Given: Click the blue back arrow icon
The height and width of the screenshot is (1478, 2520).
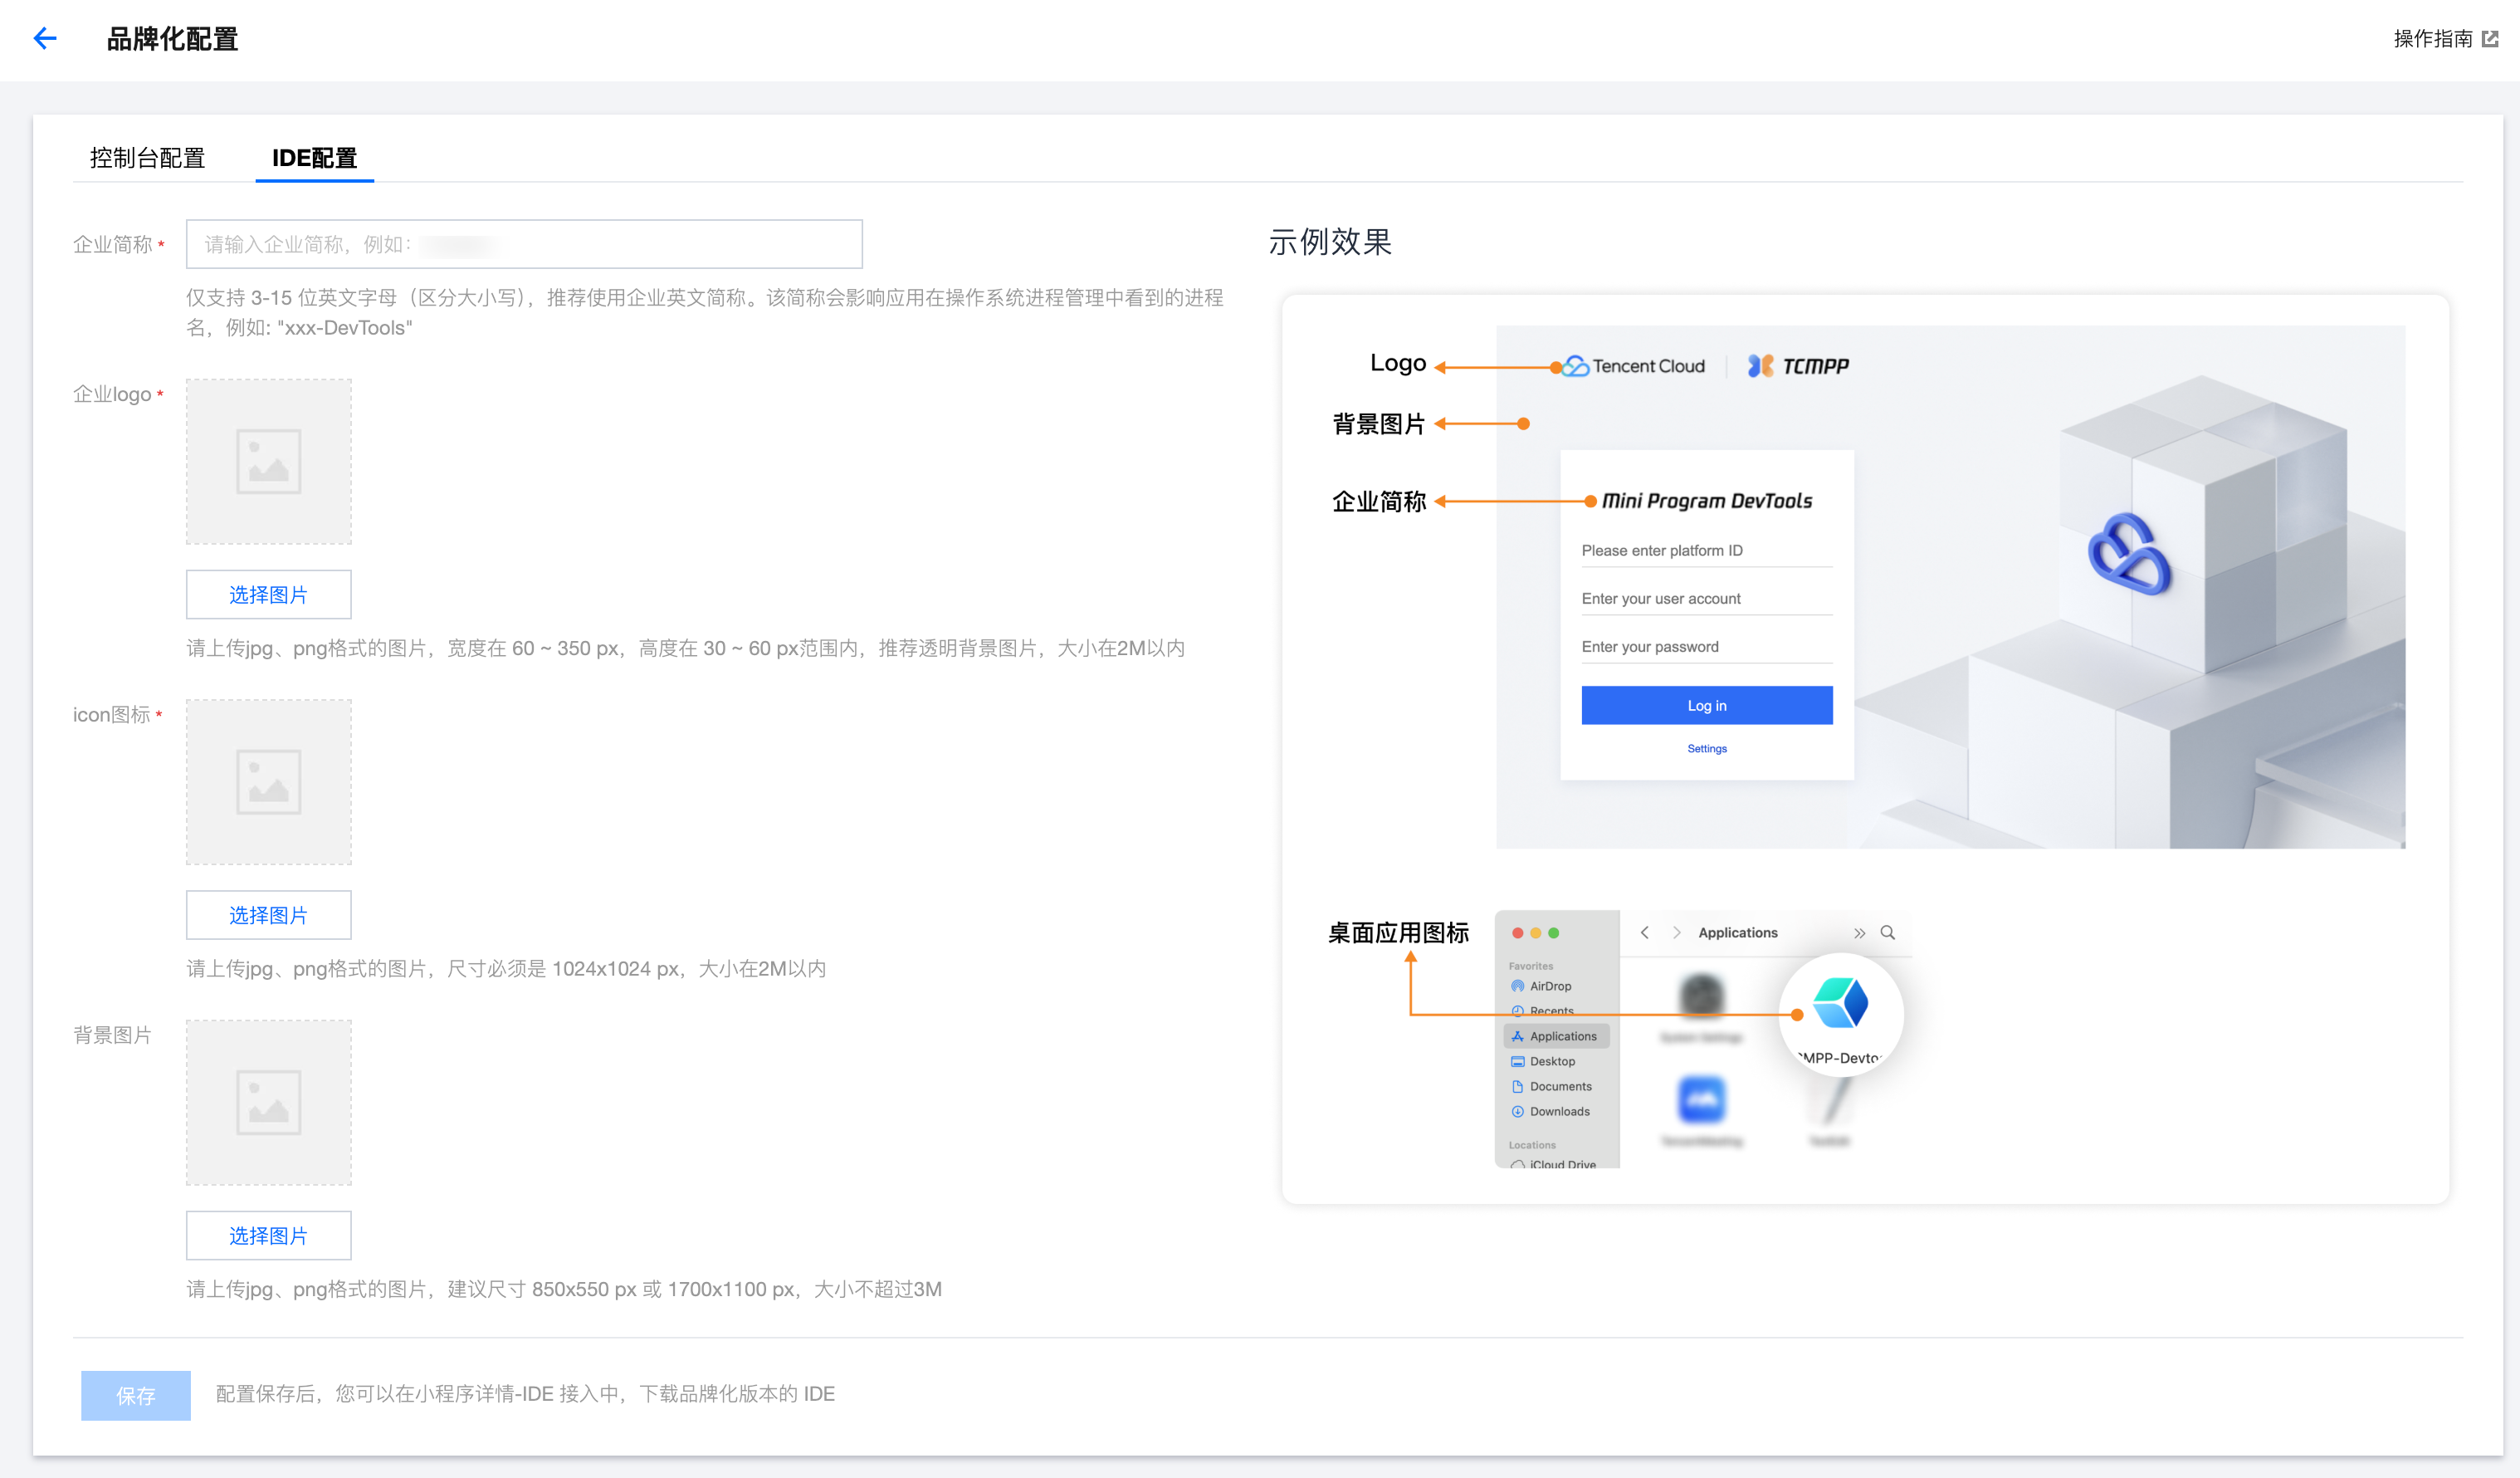Looking at the screenshot, I should [45, 39].
